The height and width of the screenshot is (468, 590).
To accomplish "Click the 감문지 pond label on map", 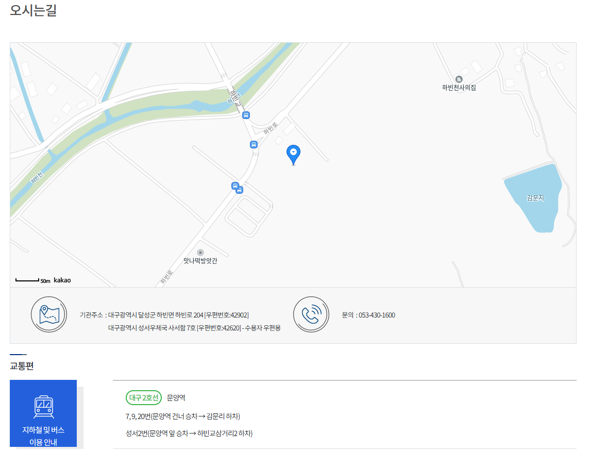I will click(x=535, y=198).
